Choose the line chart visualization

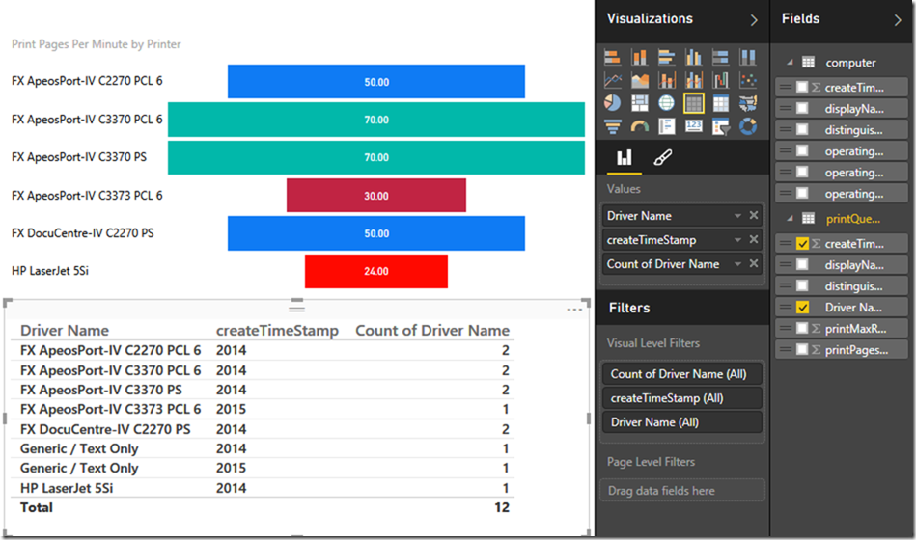612,80
